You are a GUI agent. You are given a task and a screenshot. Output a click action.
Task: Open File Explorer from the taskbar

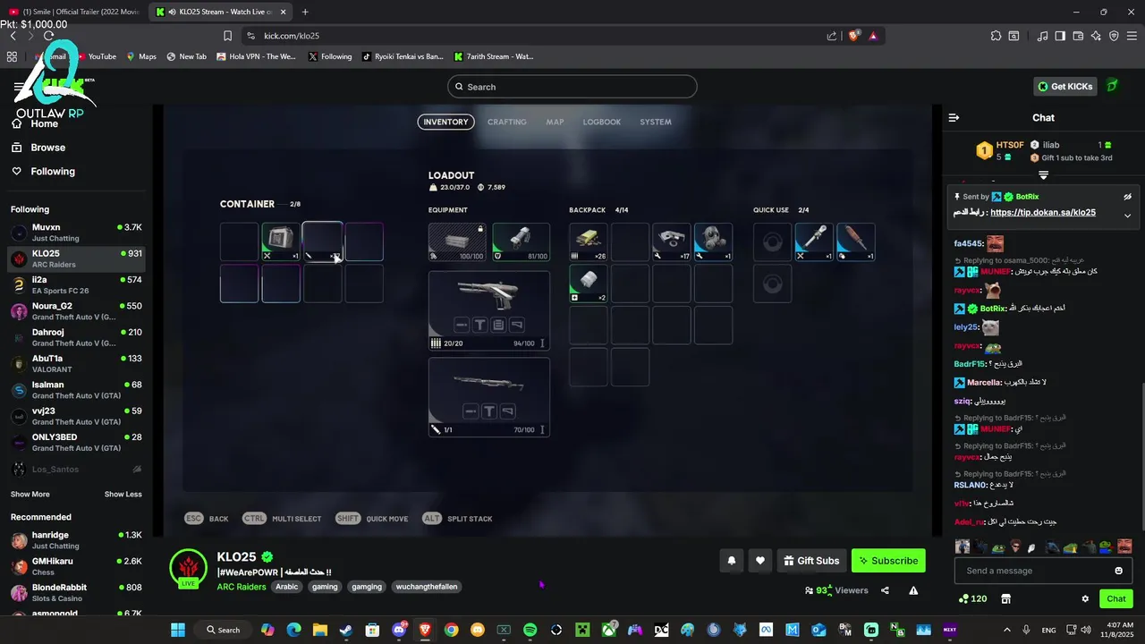(319, 630)
